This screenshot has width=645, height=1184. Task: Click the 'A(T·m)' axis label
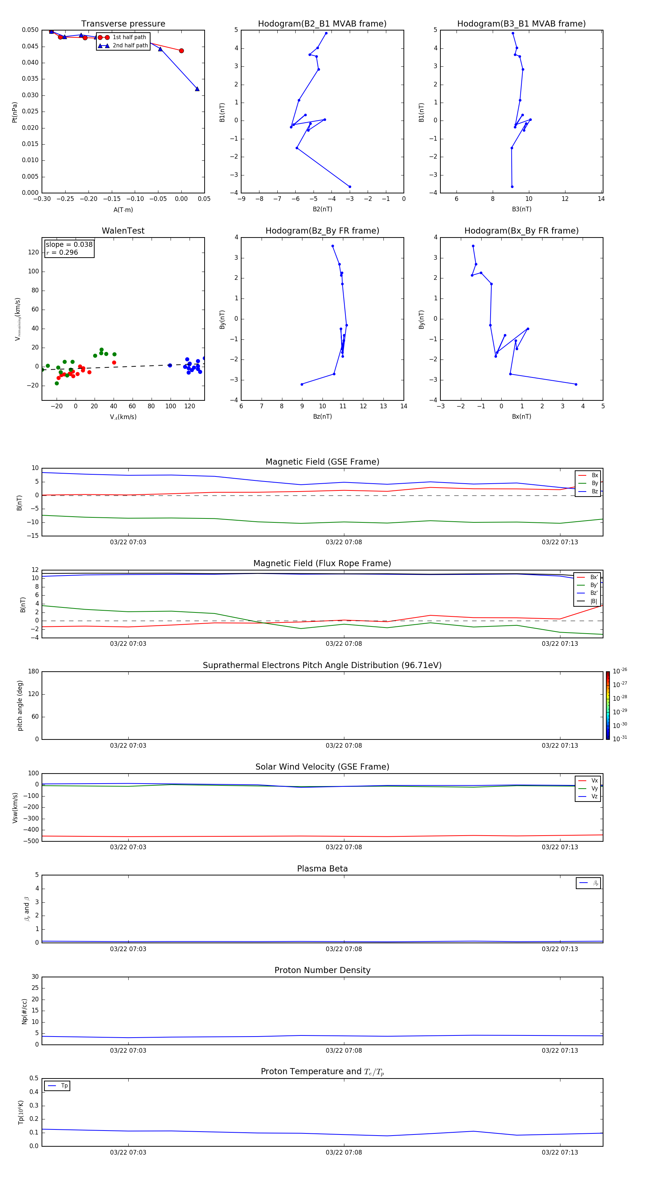point(123,210)
